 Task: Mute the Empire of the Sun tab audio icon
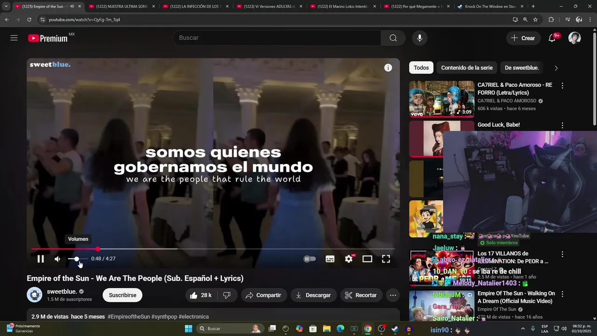pyautogui.click(x=72, y=7)
